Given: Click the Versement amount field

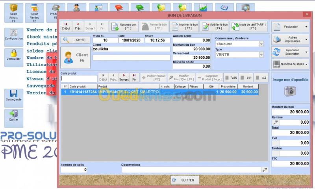Looking at the screenshot, I should pos(192,57).
